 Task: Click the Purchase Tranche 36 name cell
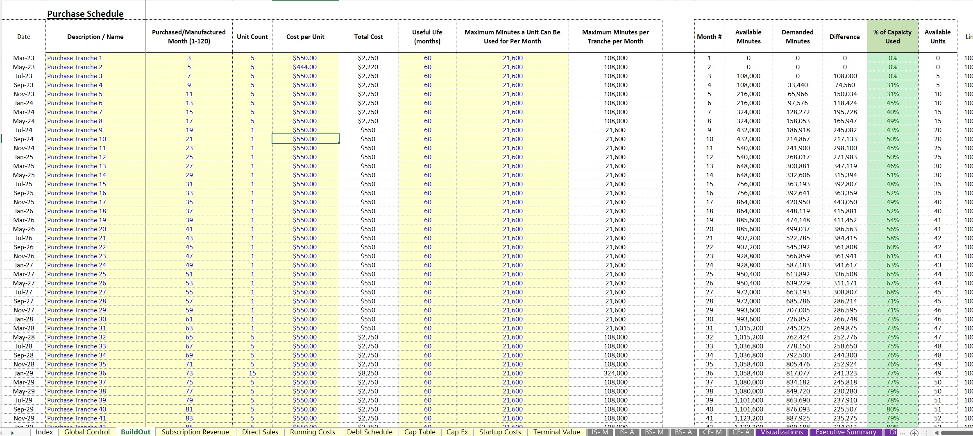click(95, 373)
